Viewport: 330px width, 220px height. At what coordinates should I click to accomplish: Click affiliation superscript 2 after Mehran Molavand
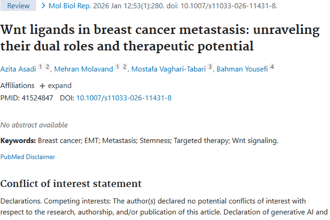click(x=125, y=67)
